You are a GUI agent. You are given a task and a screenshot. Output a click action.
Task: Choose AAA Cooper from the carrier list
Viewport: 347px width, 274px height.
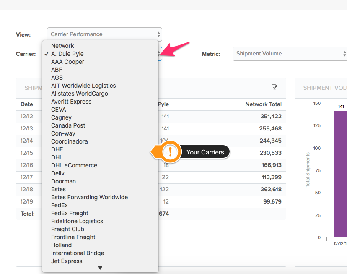(x=100, y=62)
